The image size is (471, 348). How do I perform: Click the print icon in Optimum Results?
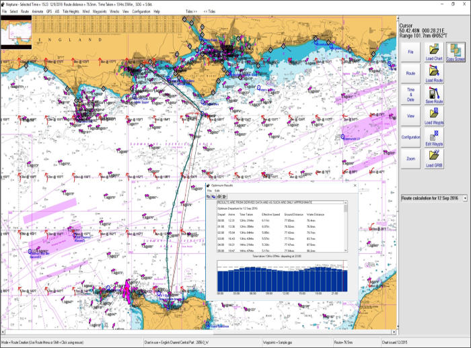[x=219, y=196]
